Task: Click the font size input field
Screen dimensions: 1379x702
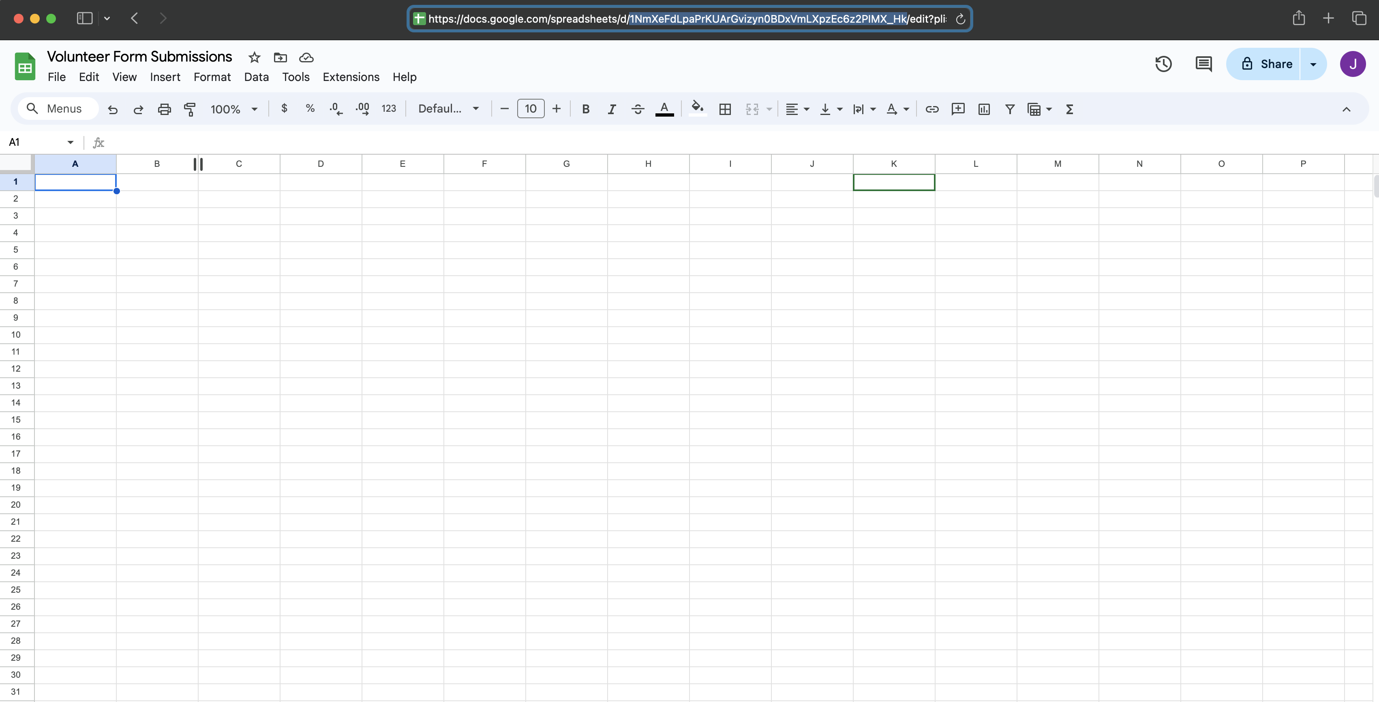Action: point(530,109)
